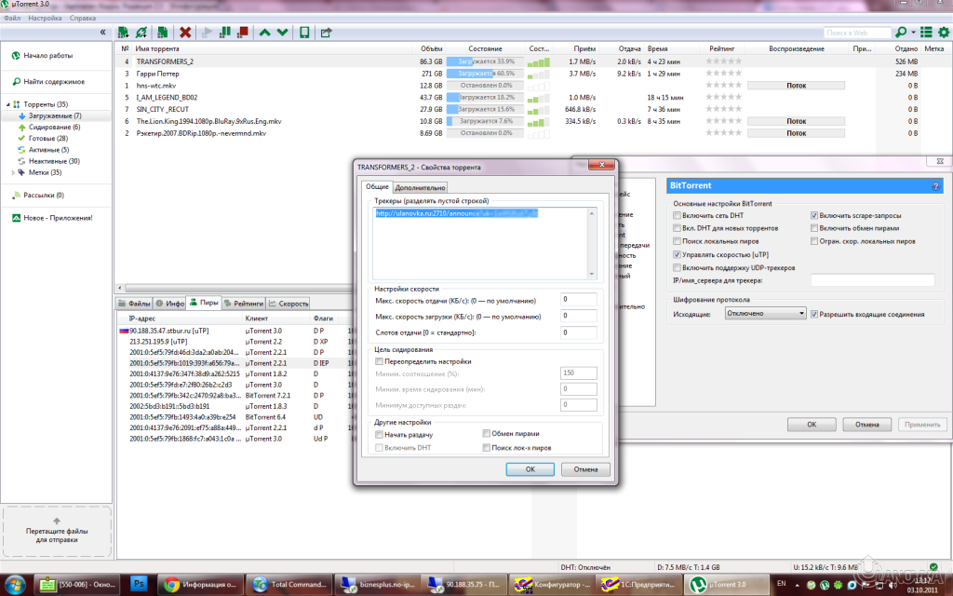Uncheck scrape-request support
The image size is (953, 596).
(x=813, y=215)
